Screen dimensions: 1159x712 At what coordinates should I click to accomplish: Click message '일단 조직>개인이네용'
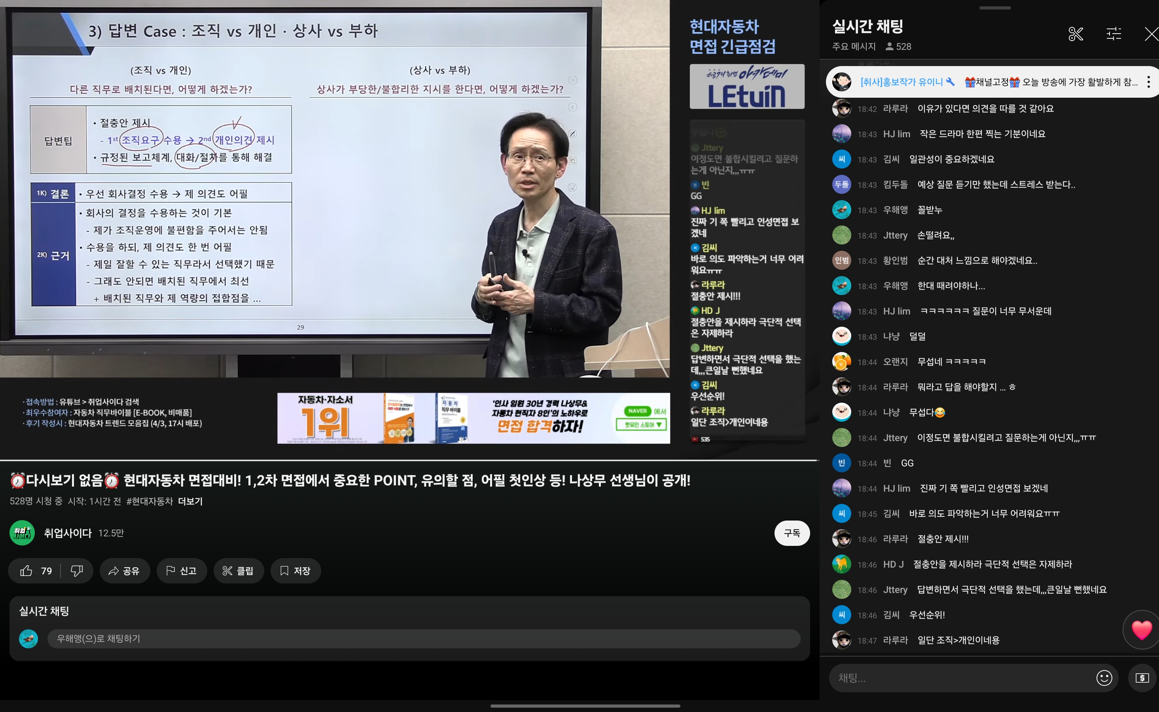point(958,640)
